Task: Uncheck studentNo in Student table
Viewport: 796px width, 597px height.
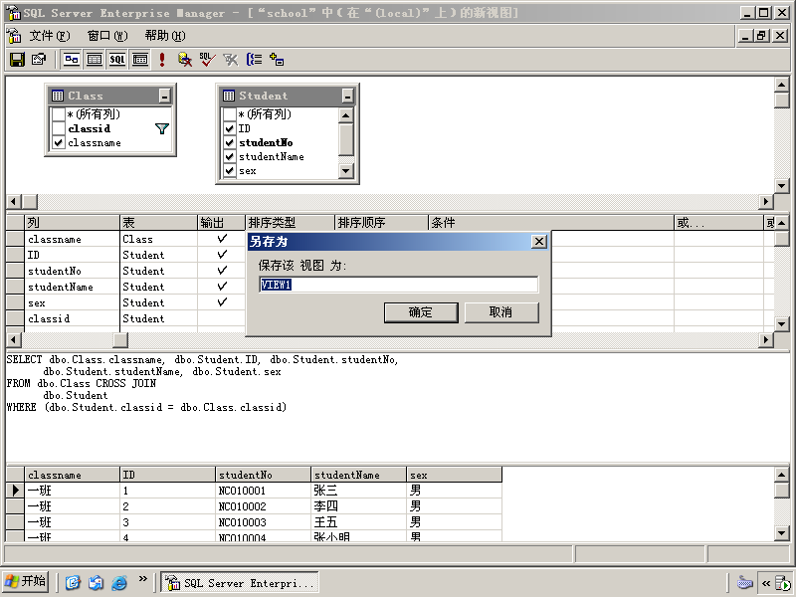Action: [230, 142]
